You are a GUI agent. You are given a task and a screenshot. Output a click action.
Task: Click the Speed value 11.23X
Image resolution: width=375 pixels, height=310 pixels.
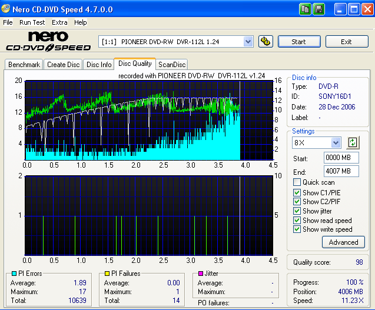coord(352,301)
